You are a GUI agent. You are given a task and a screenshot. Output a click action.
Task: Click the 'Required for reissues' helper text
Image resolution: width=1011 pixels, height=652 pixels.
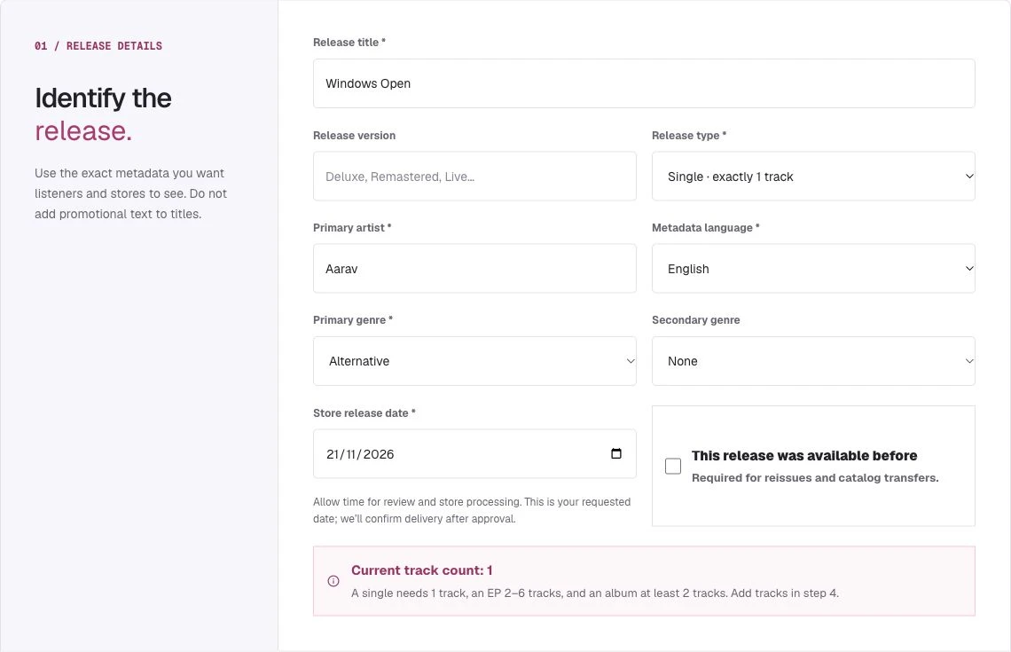[815, 478]
